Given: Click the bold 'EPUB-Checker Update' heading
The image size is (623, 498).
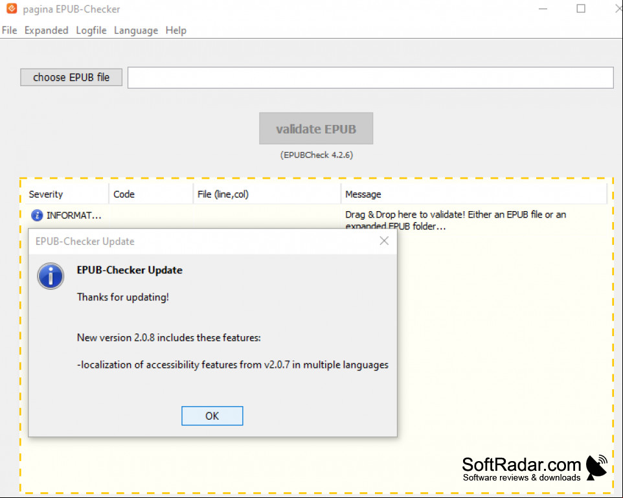Looking at the screenshot, I should click(130, 270).
